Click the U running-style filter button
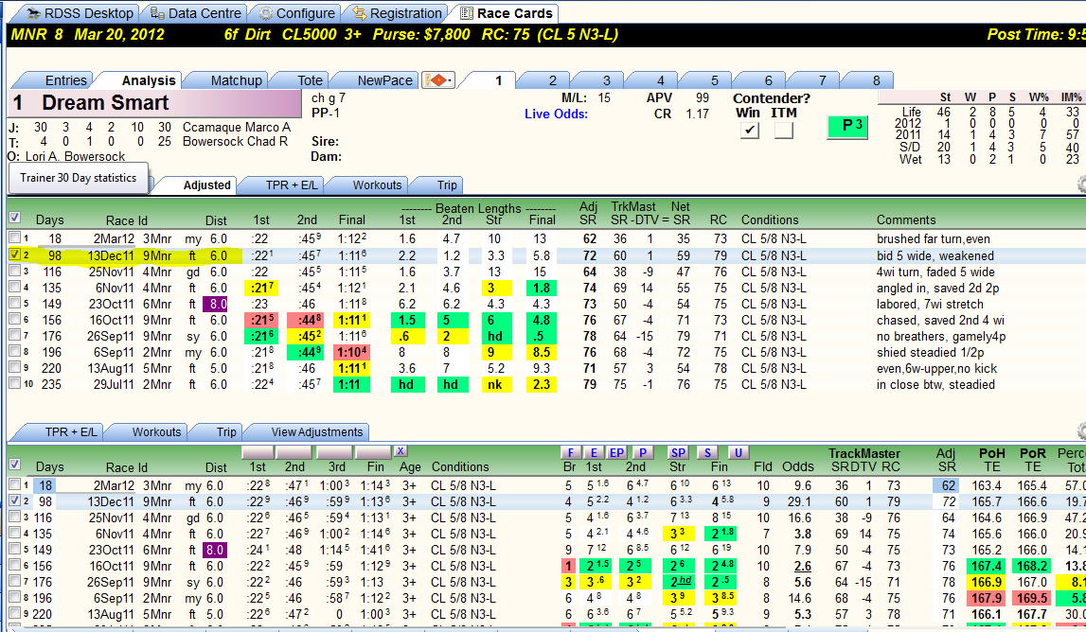This screenshot has width=1086, height=632. click(x=738, y=453)
